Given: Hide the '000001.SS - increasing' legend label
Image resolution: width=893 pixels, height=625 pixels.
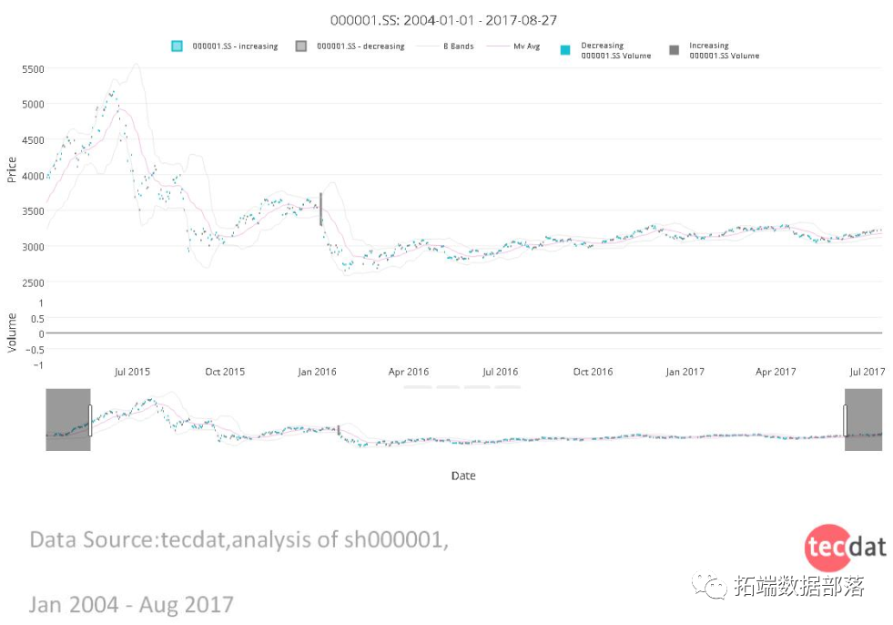Looking at the screenshot, I should [x=235, y=46].
